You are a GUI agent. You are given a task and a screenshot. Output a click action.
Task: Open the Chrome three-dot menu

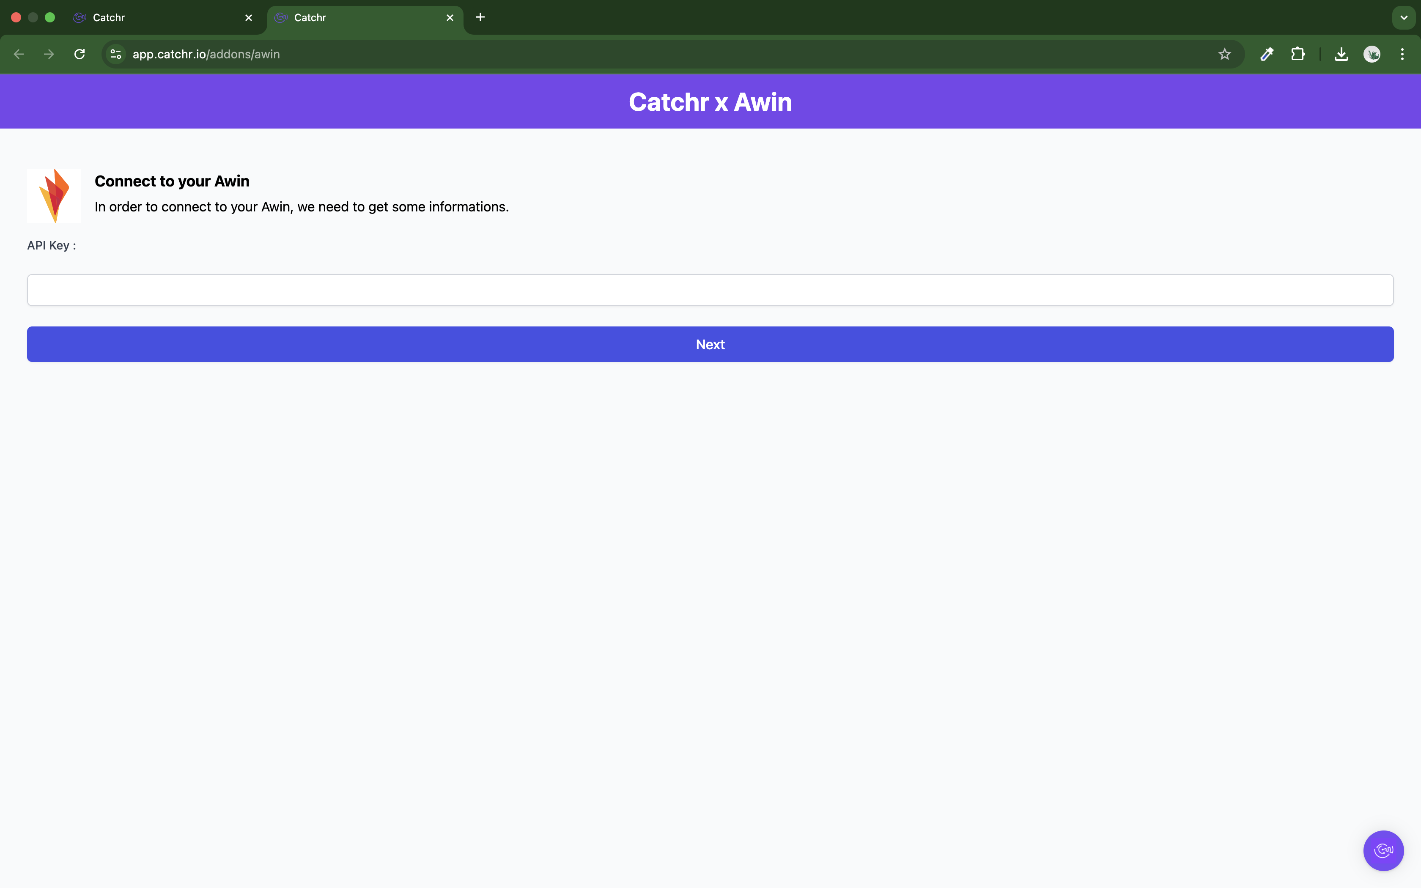click(1402, 54)
